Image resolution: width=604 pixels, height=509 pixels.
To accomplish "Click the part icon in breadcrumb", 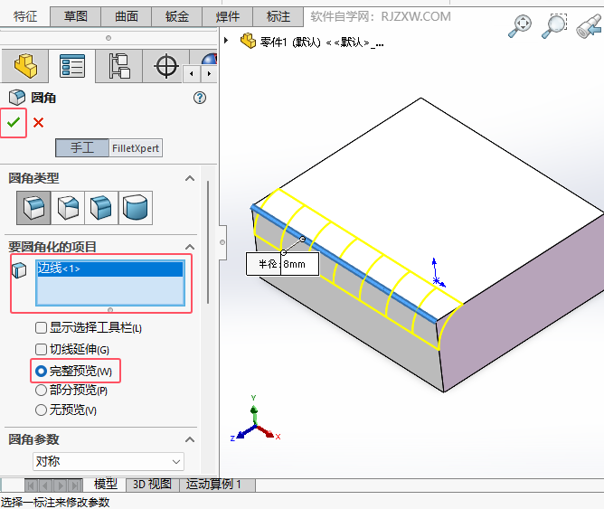I will tap(248, 41).
